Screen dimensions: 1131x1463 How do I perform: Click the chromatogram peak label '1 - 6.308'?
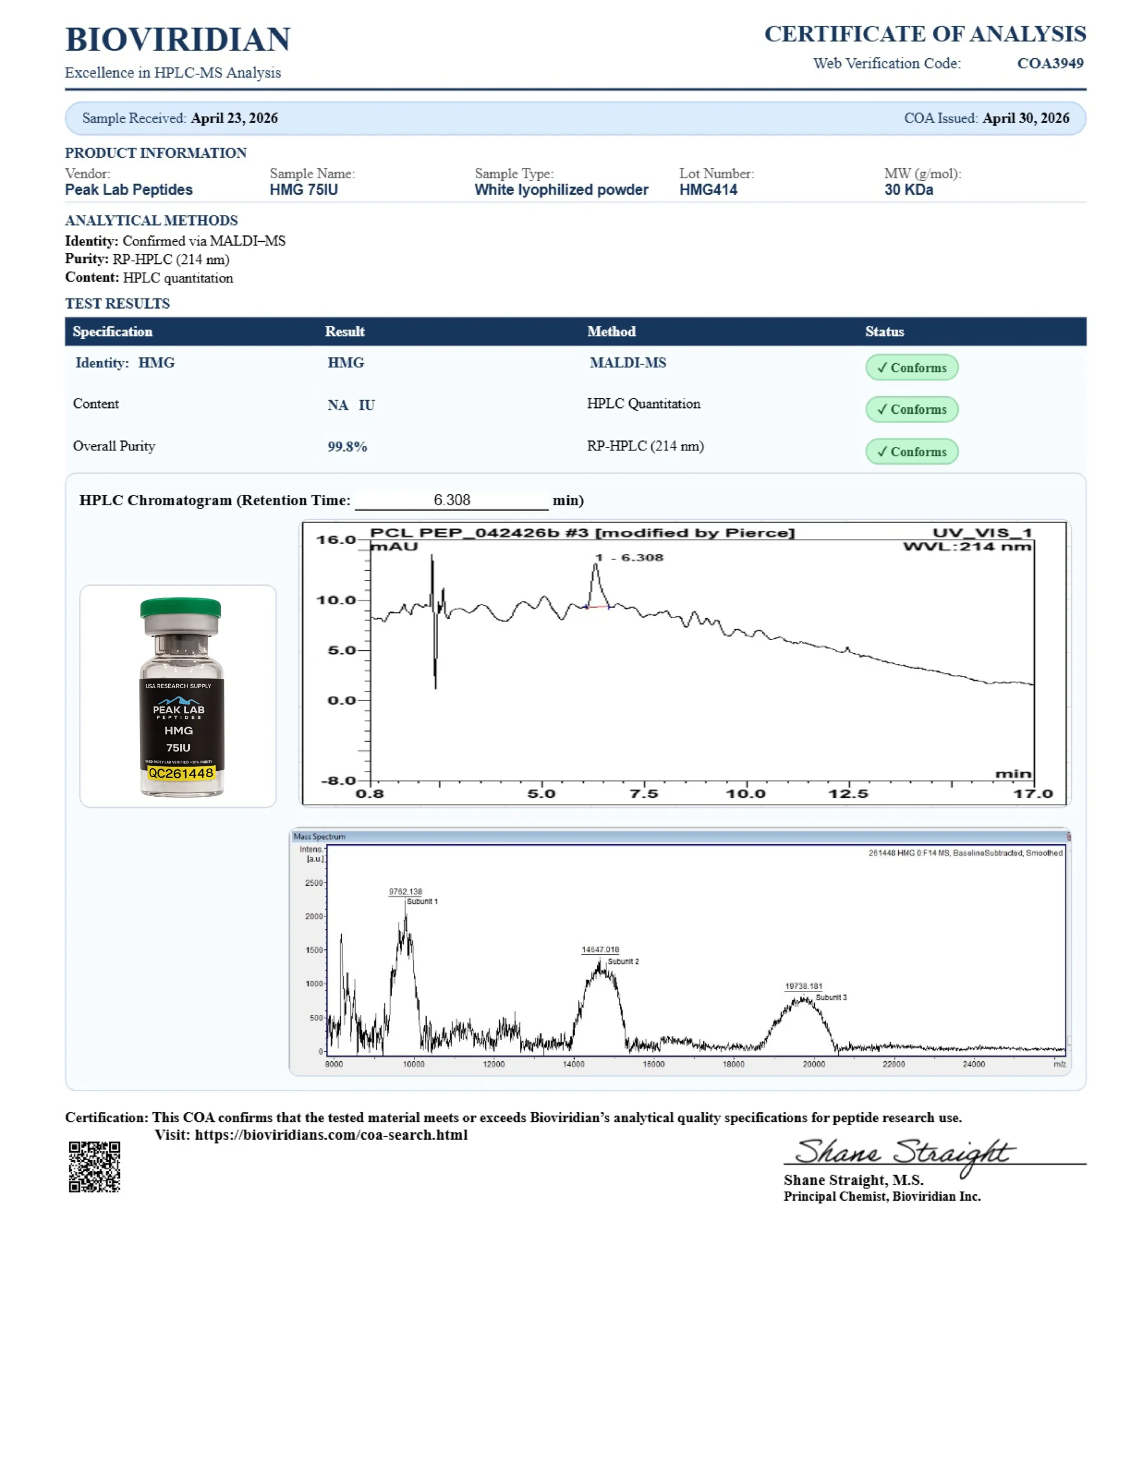pos(629,557)
